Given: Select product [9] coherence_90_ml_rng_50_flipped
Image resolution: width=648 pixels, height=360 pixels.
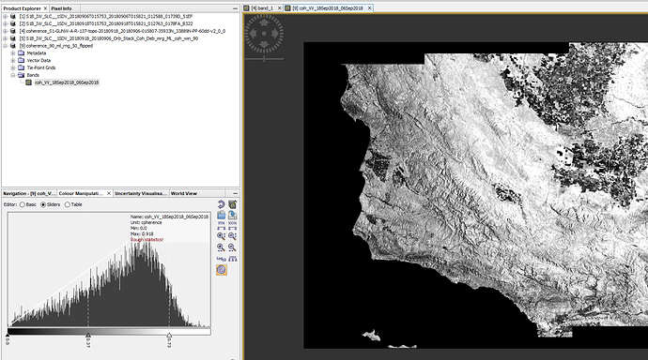Looking at the screenshot, I should click(x=56, y=46).
